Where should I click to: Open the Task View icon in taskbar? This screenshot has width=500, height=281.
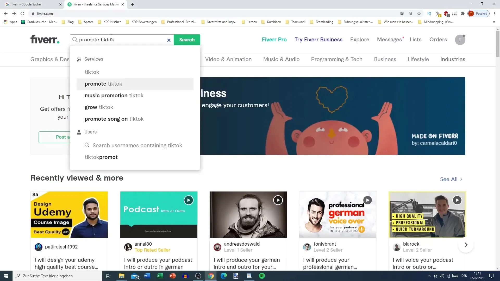[x=108, y=276]
